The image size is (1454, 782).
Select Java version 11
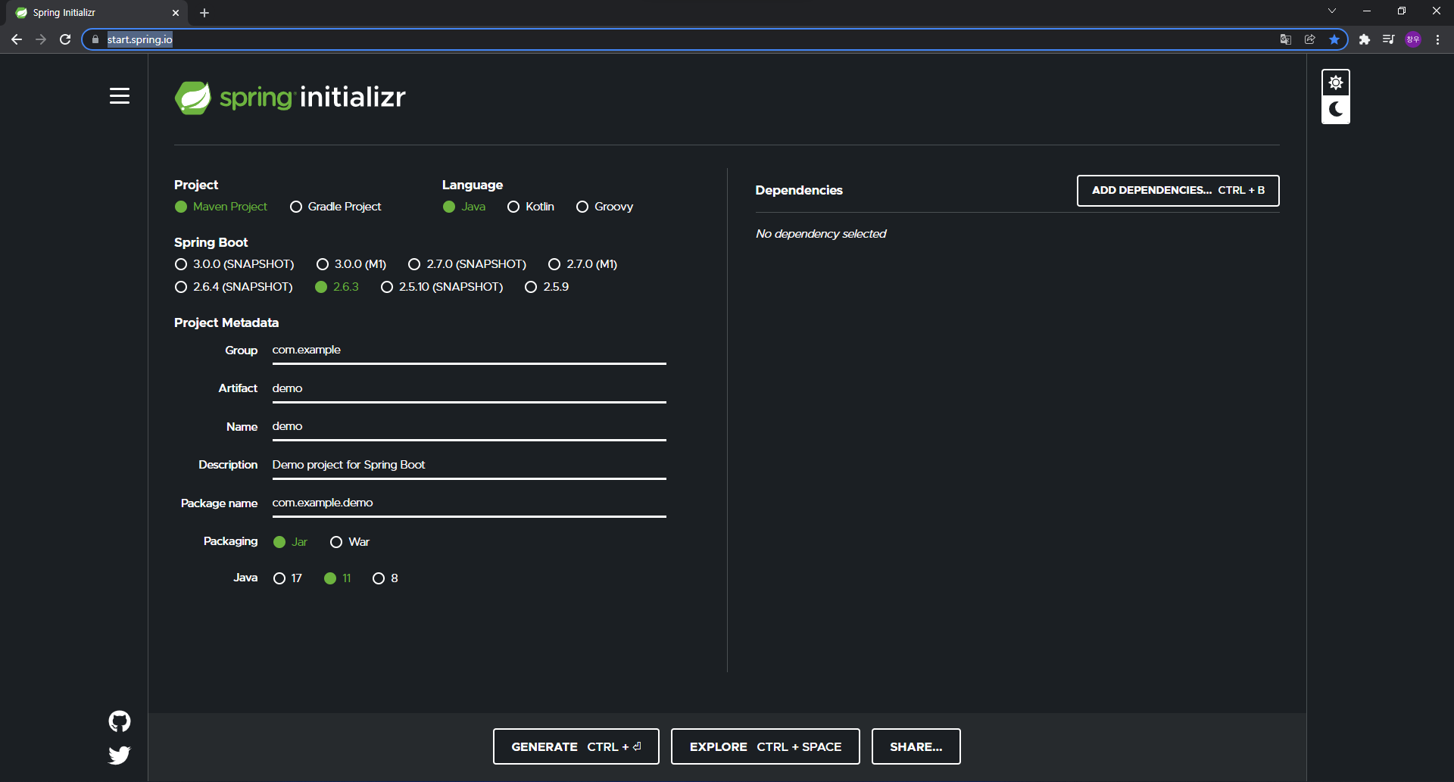coord(338,578)
